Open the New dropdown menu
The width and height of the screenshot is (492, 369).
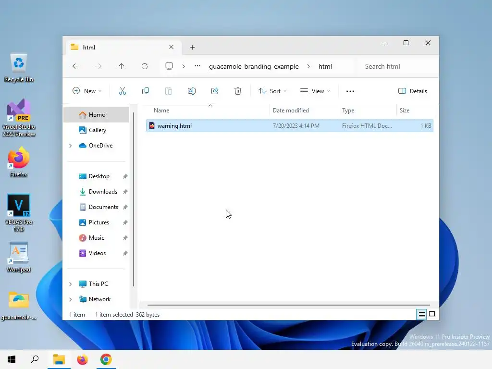87,91
